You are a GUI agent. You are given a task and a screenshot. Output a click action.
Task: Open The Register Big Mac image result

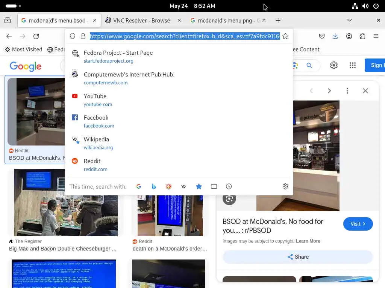[65, 202]
